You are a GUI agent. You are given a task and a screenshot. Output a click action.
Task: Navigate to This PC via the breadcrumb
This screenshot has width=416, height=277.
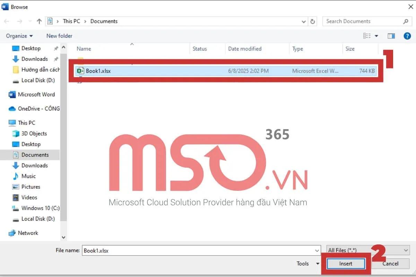71,21
